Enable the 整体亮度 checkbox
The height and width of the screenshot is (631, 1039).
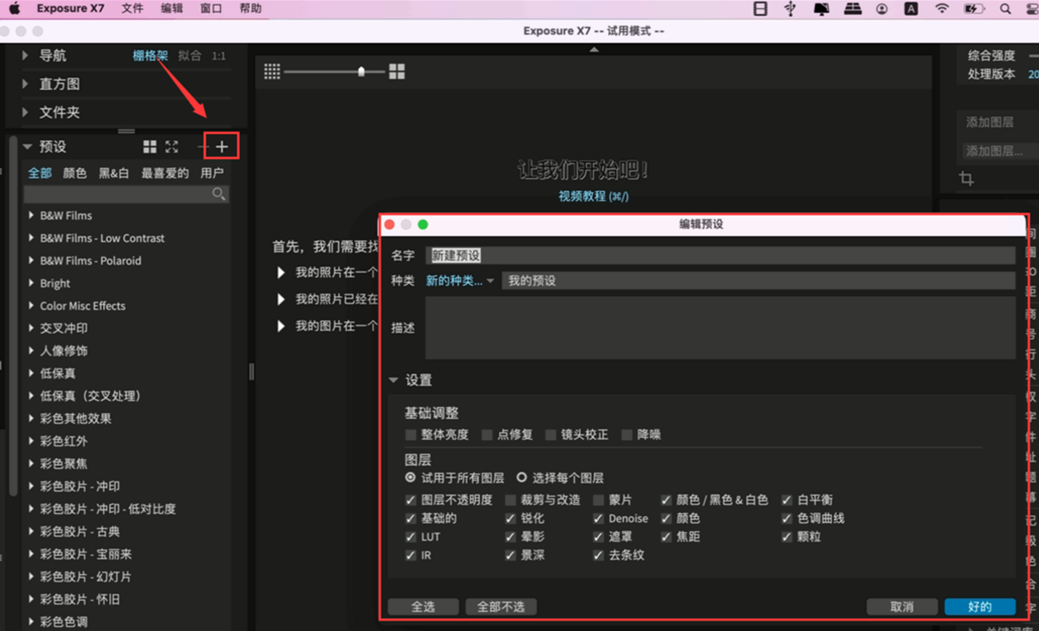411,435
